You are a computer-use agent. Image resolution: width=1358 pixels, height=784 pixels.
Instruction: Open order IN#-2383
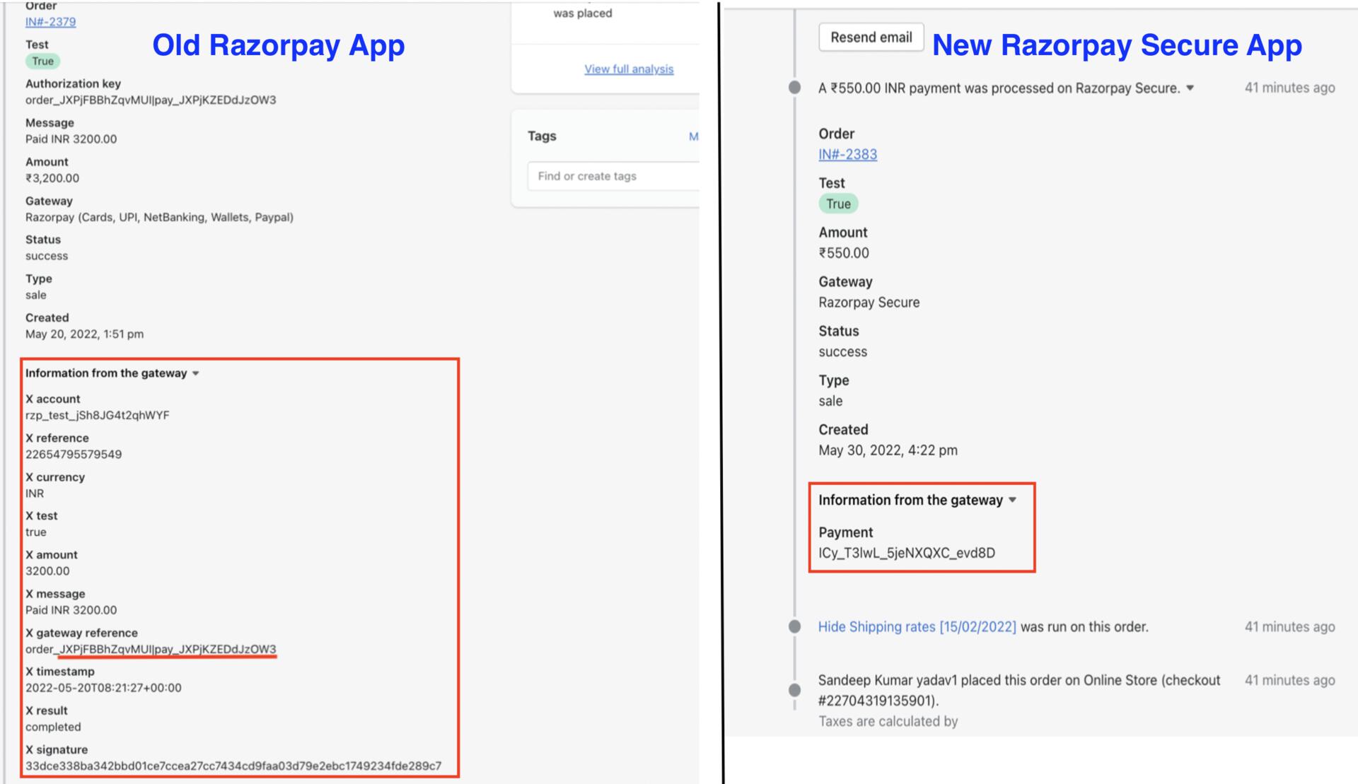[847, 154]
